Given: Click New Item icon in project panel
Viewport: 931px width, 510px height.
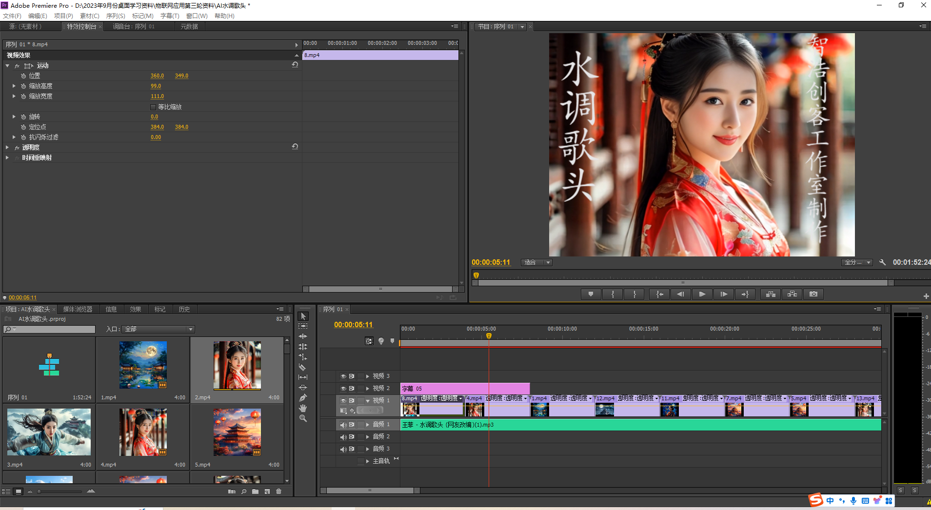Looking at the screenshot, I should pos(267,491).
